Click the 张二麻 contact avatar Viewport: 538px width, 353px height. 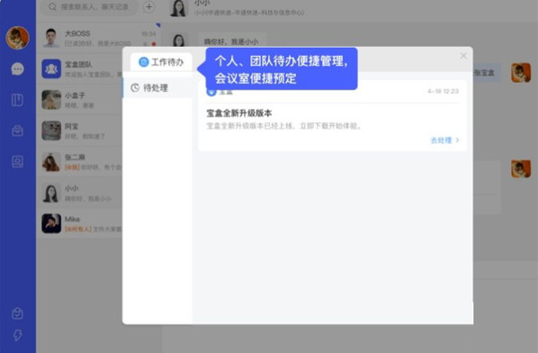pyautogui.click(x=51, y=161)
